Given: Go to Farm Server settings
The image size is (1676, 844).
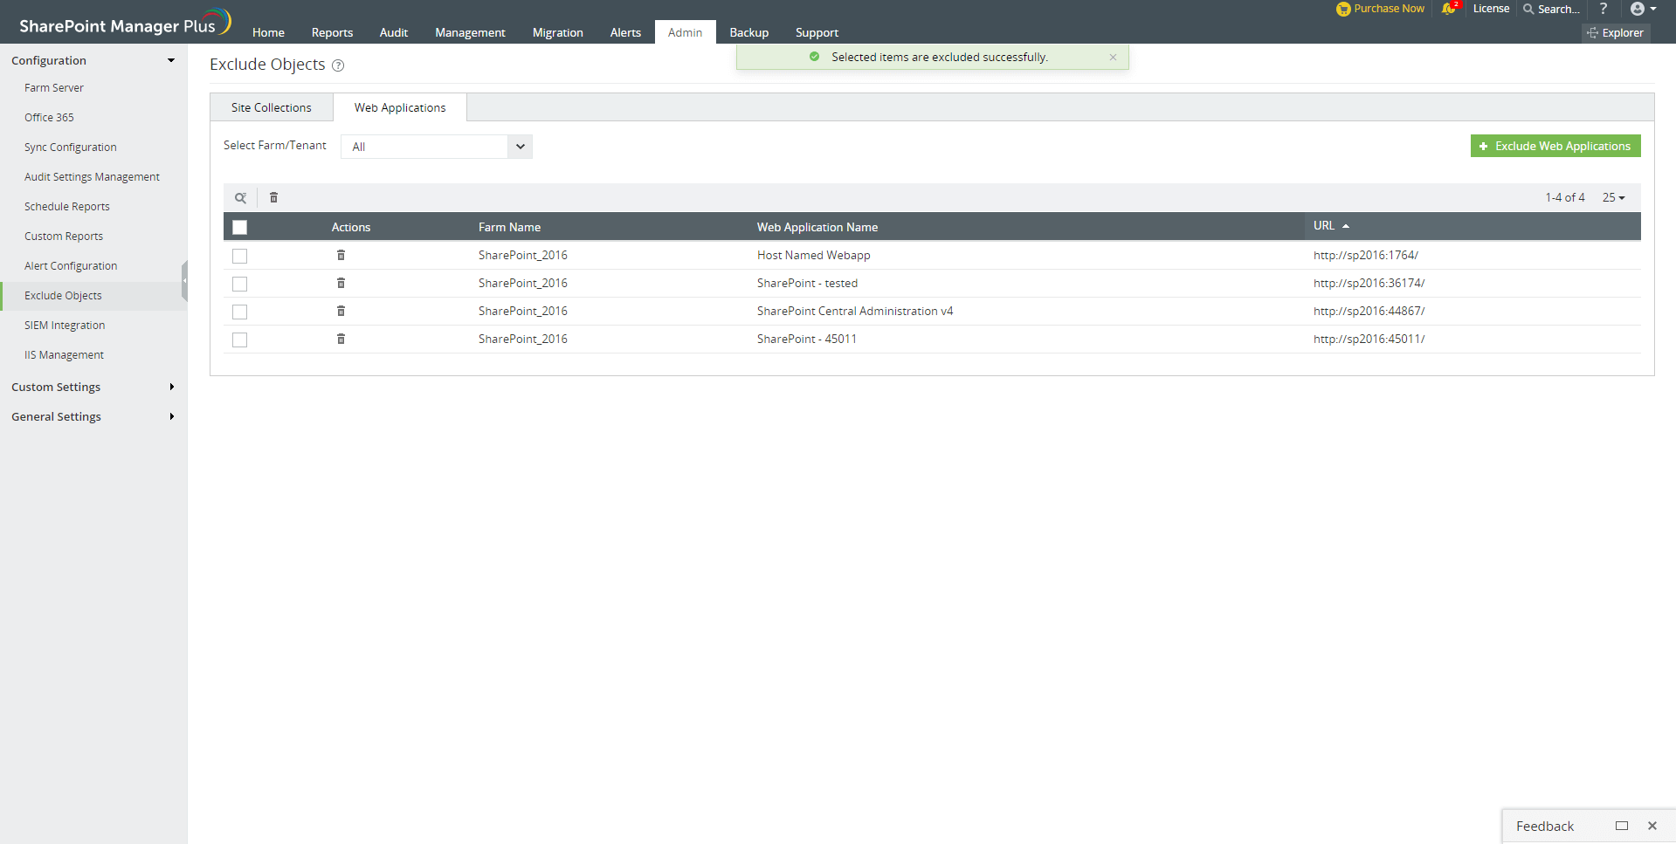Looking at the screenshot, I should [x=54, y=88].
